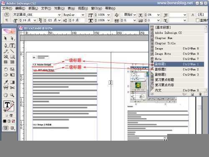Click the Fill color box showing T
Viewport: 209px width, 157px height.
pos(7,105)
